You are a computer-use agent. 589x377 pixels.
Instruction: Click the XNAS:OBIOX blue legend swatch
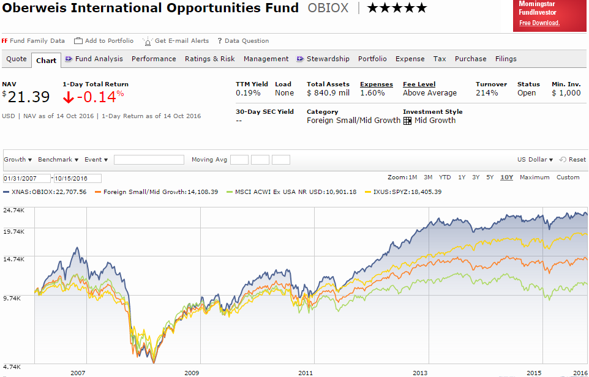pos(6,192)
